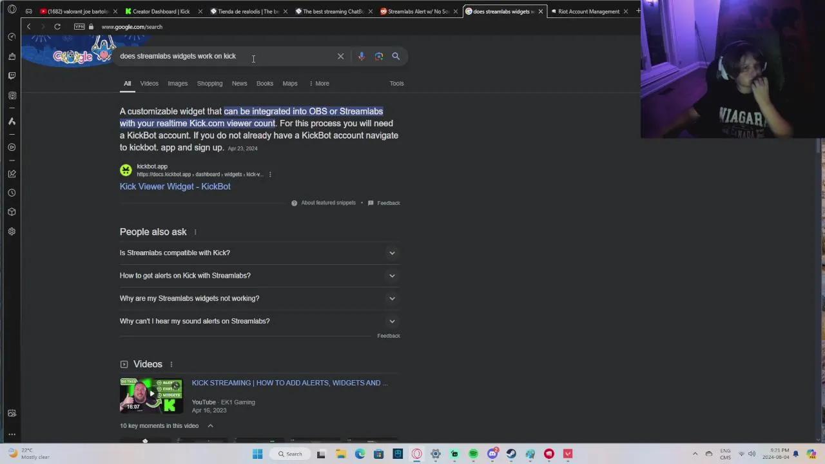
Task: Switch to Streamlabs Alert tab
Action: (418, 11)
